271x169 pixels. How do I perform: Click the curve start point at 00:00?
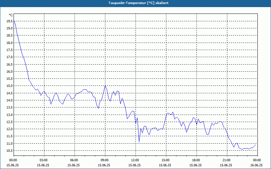click(14, 21)
